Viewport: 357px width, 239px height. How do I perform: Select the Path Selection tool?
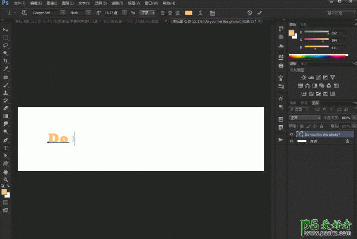click(x=6, y=155)
